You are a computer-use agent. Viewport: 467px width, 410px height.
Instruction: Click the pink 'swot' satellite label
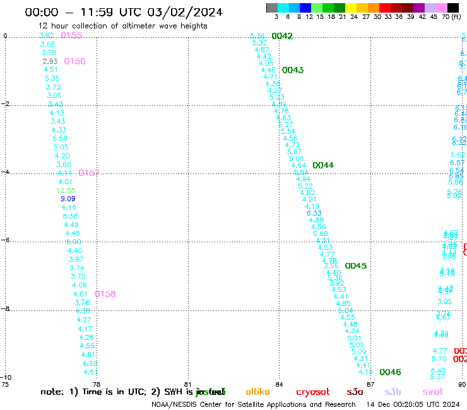pyautogui.click(x=433, y=392)
